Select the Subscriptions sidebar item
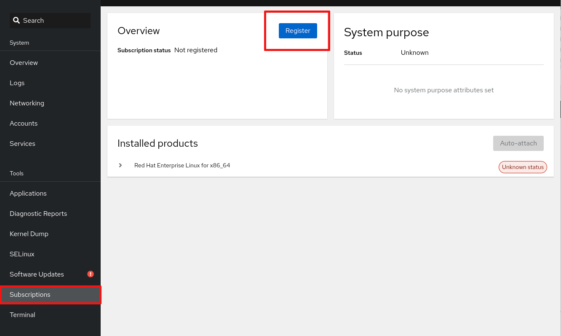The width and height of the screenshot is (561, 336). [30, 295]
